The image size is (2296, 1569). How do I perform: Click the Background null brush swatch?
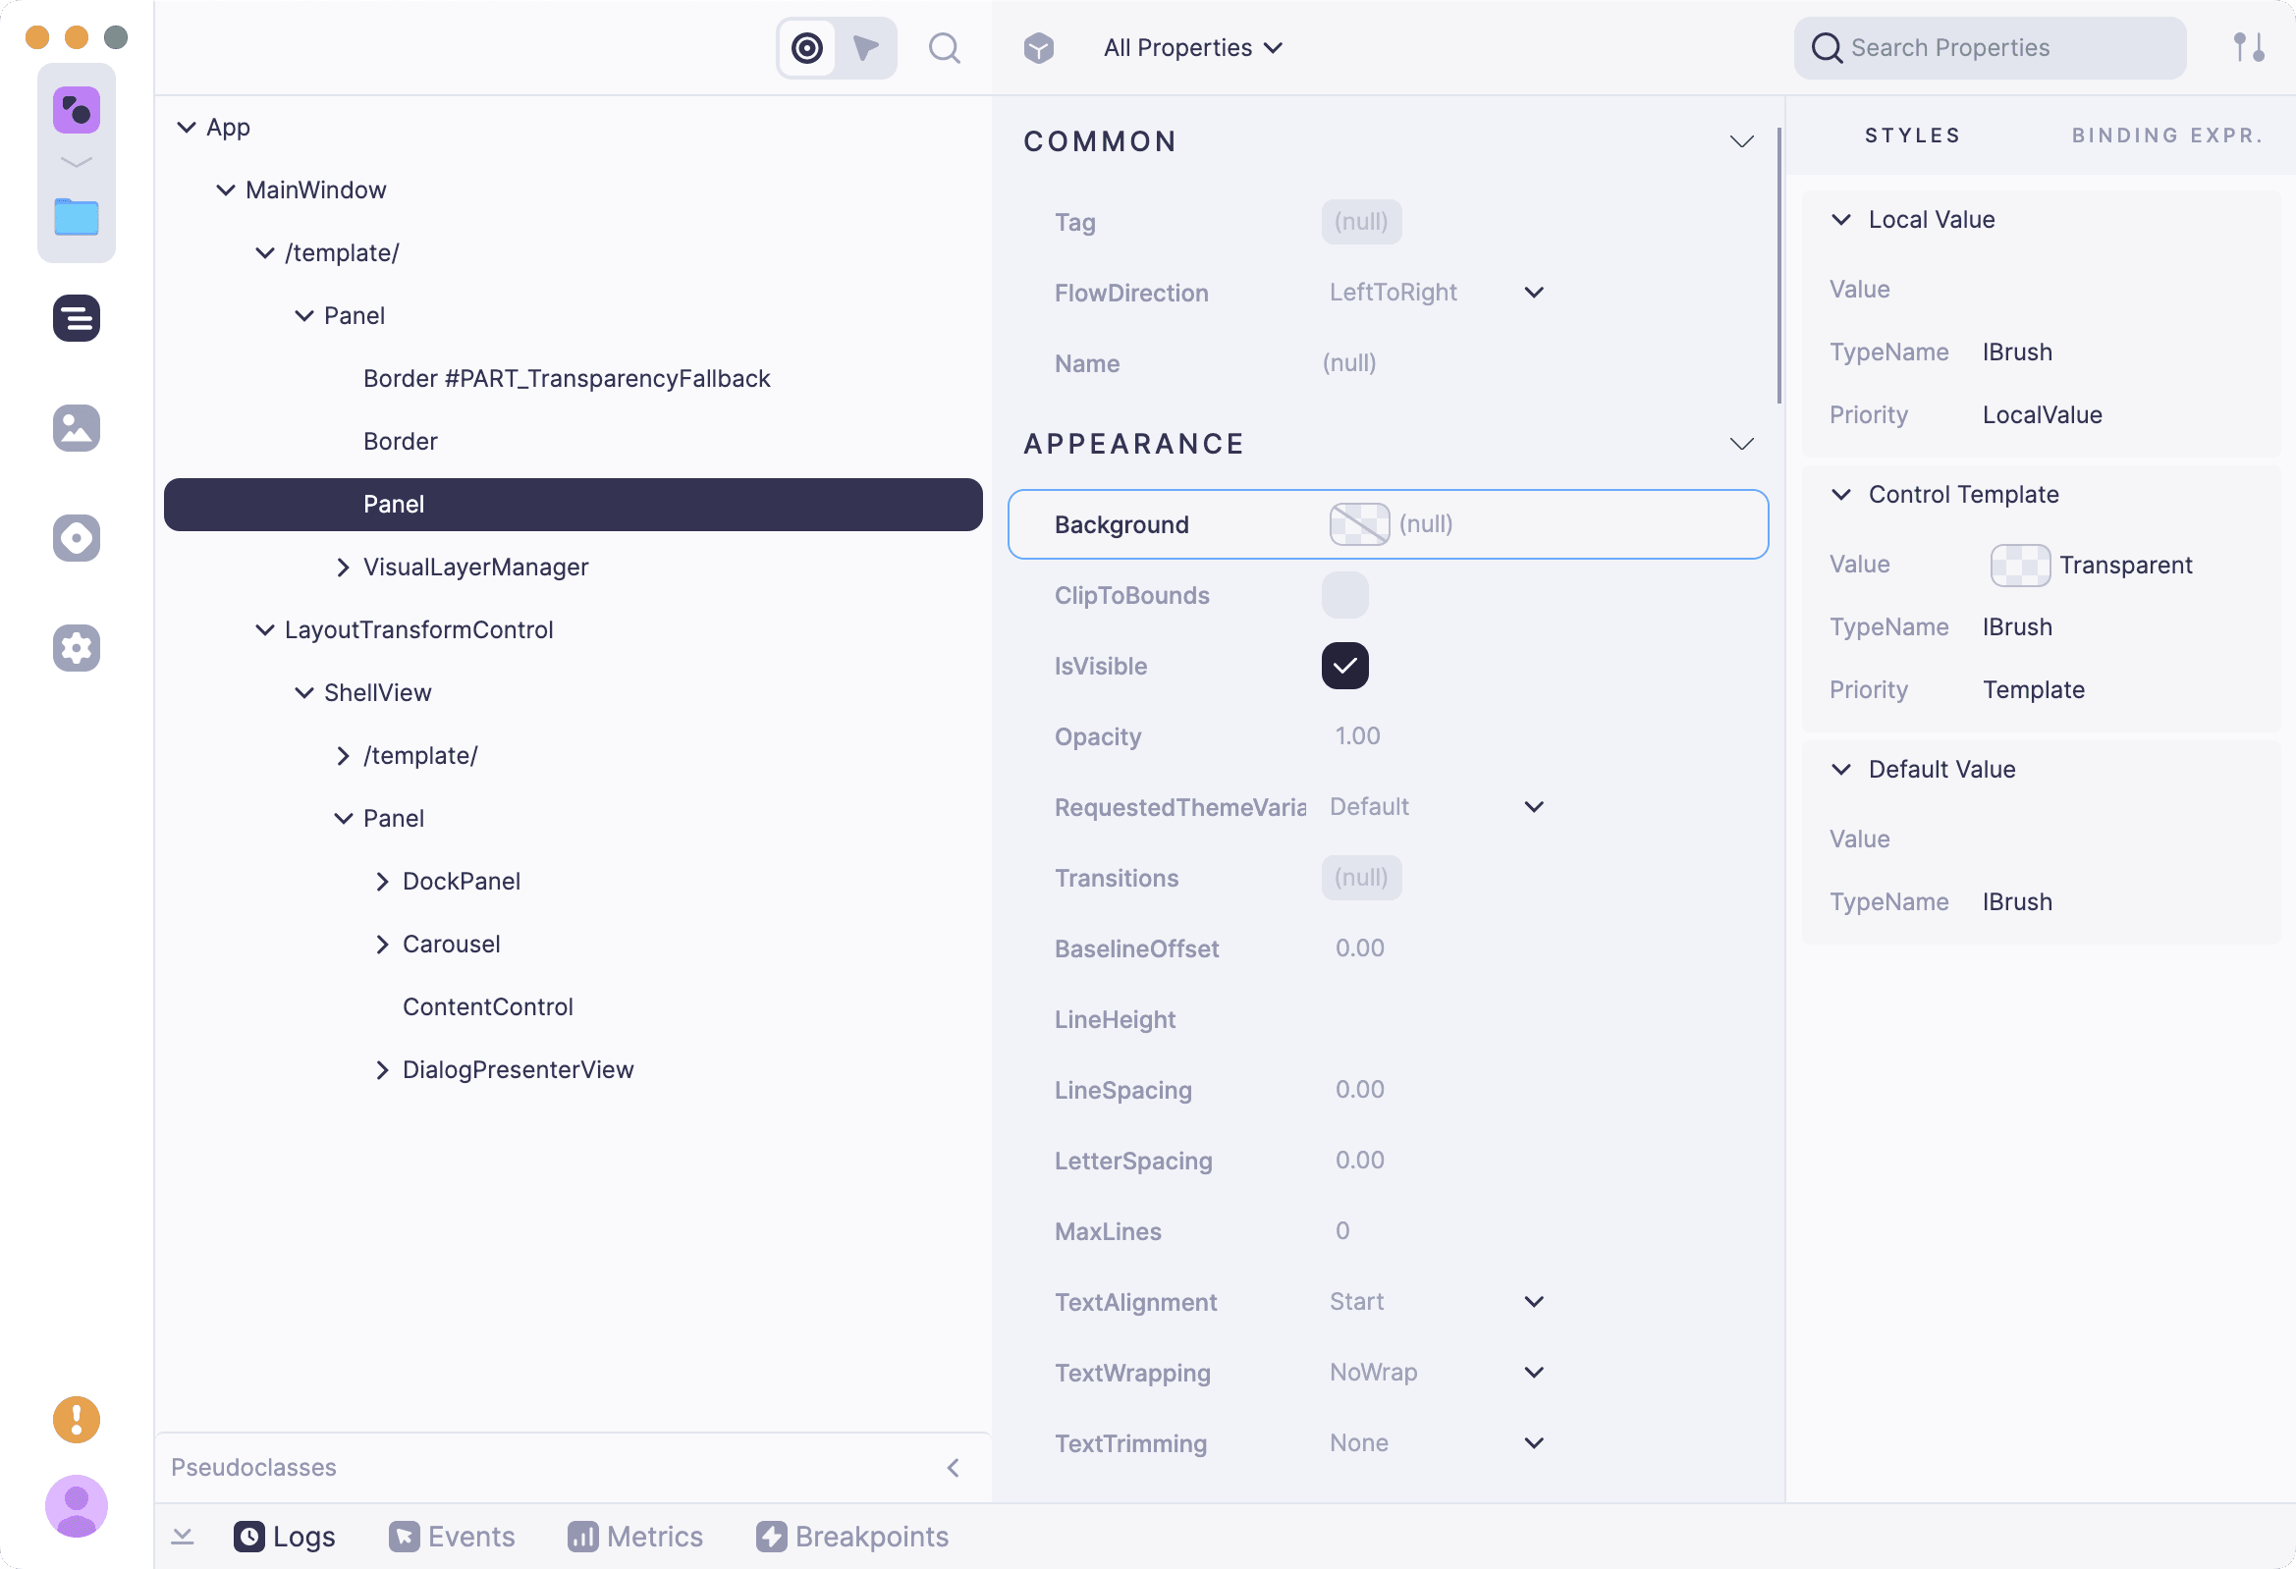click(1359, 524)
